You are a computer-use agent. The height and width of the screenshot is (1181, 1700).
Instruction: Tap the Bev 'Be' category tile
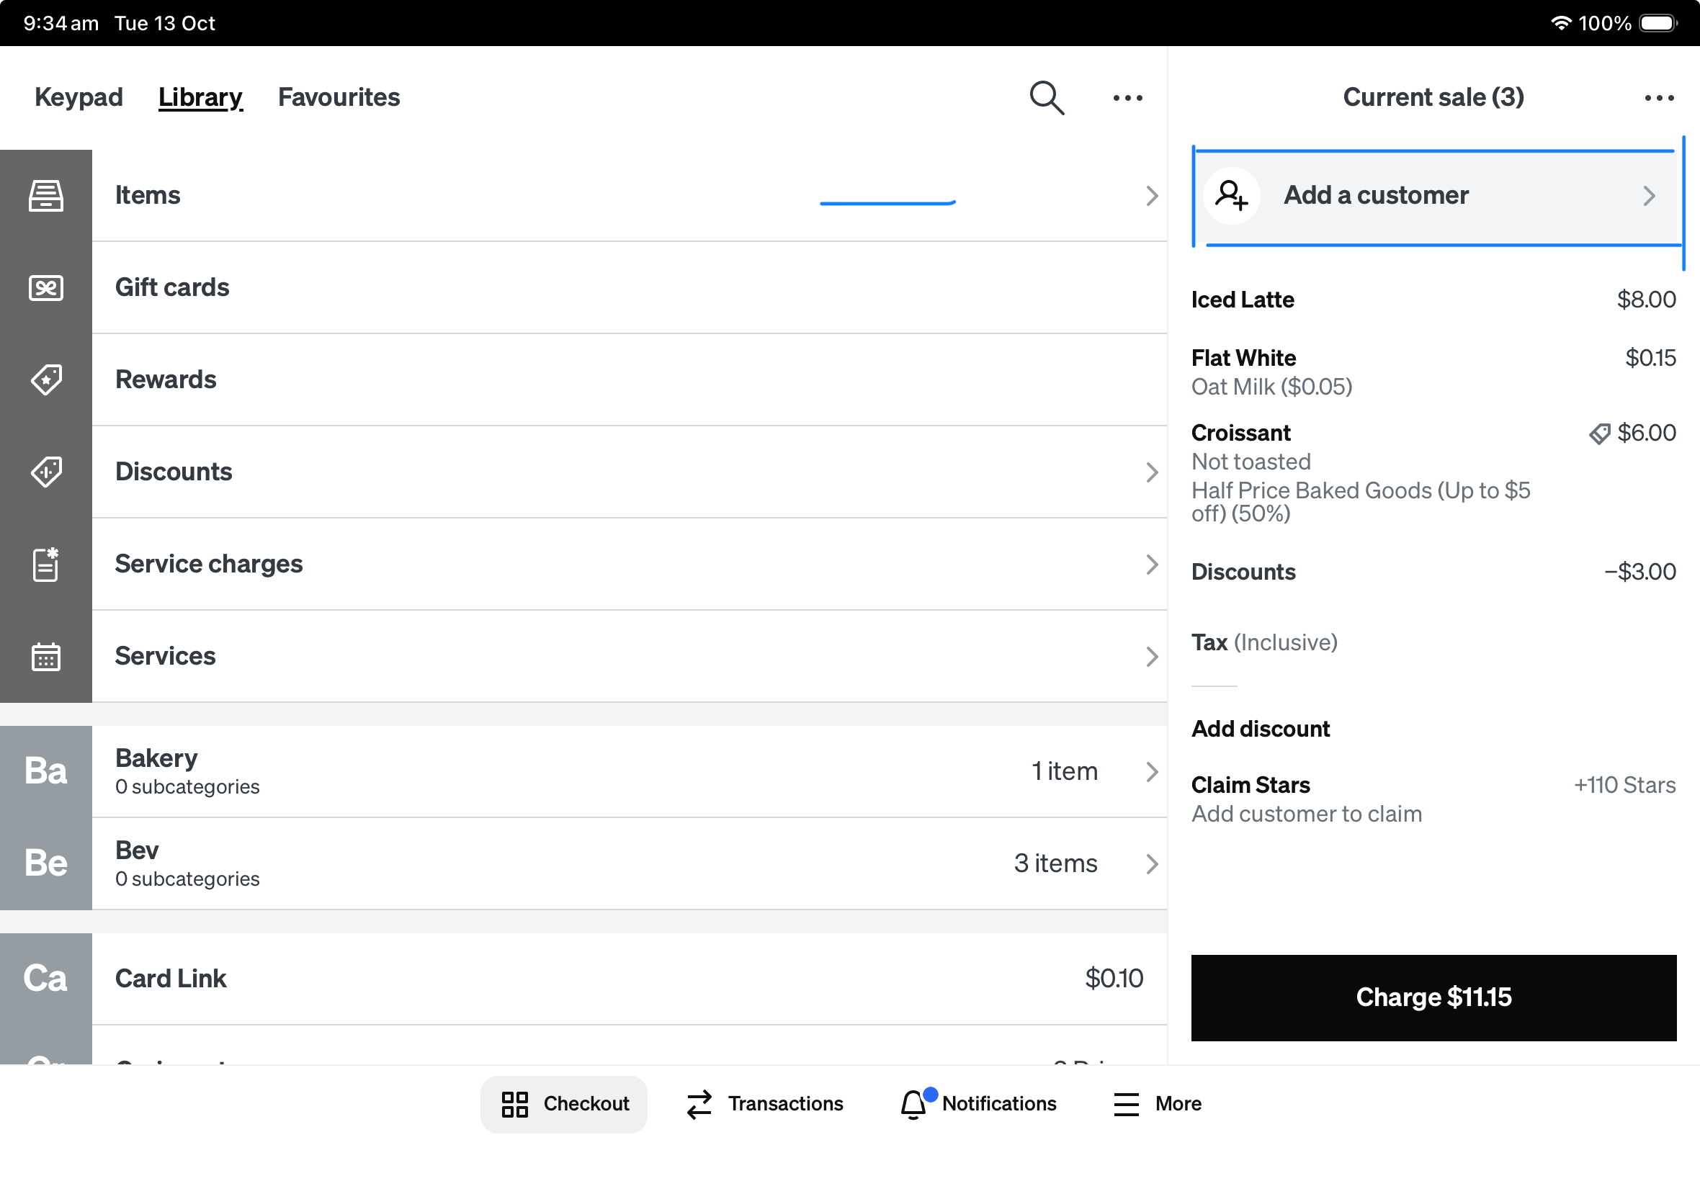click(x=46, y=863)
